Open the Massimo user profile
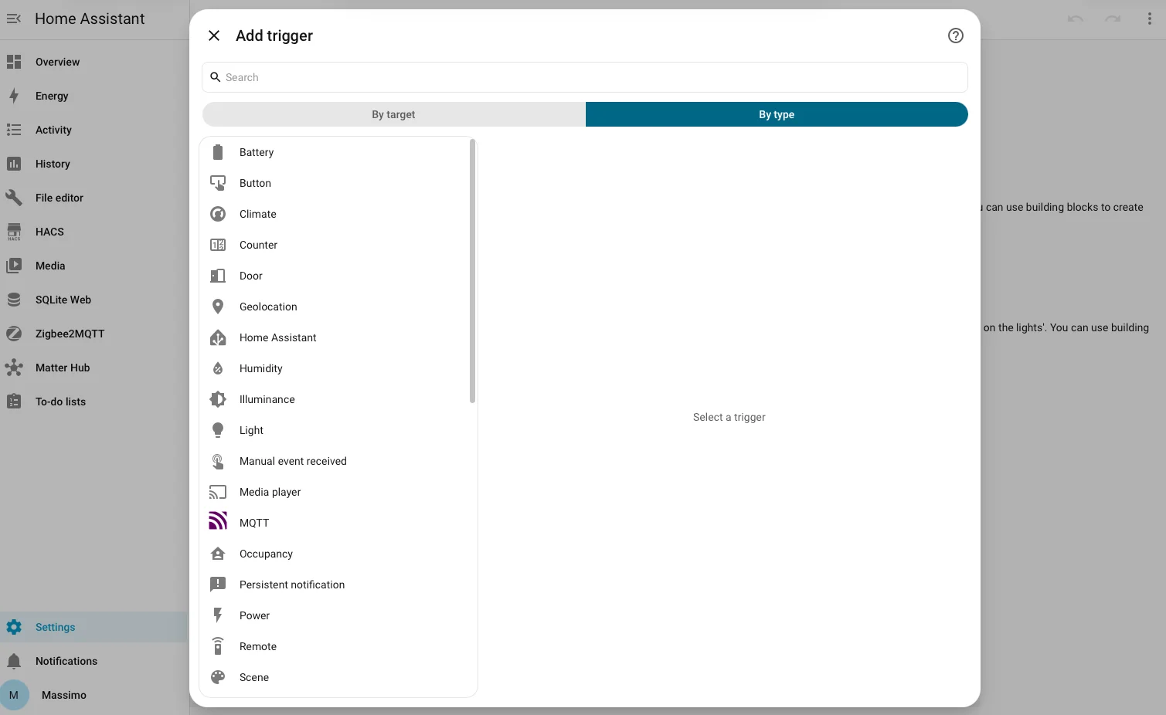 93,695
